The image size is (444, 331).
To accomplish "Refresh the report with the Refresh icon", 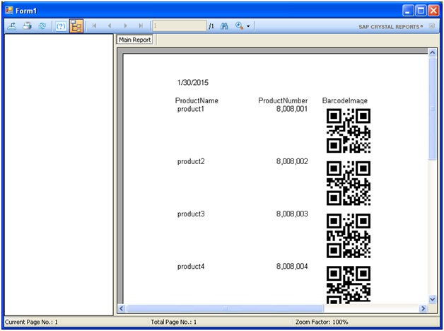I will [42, 26].
